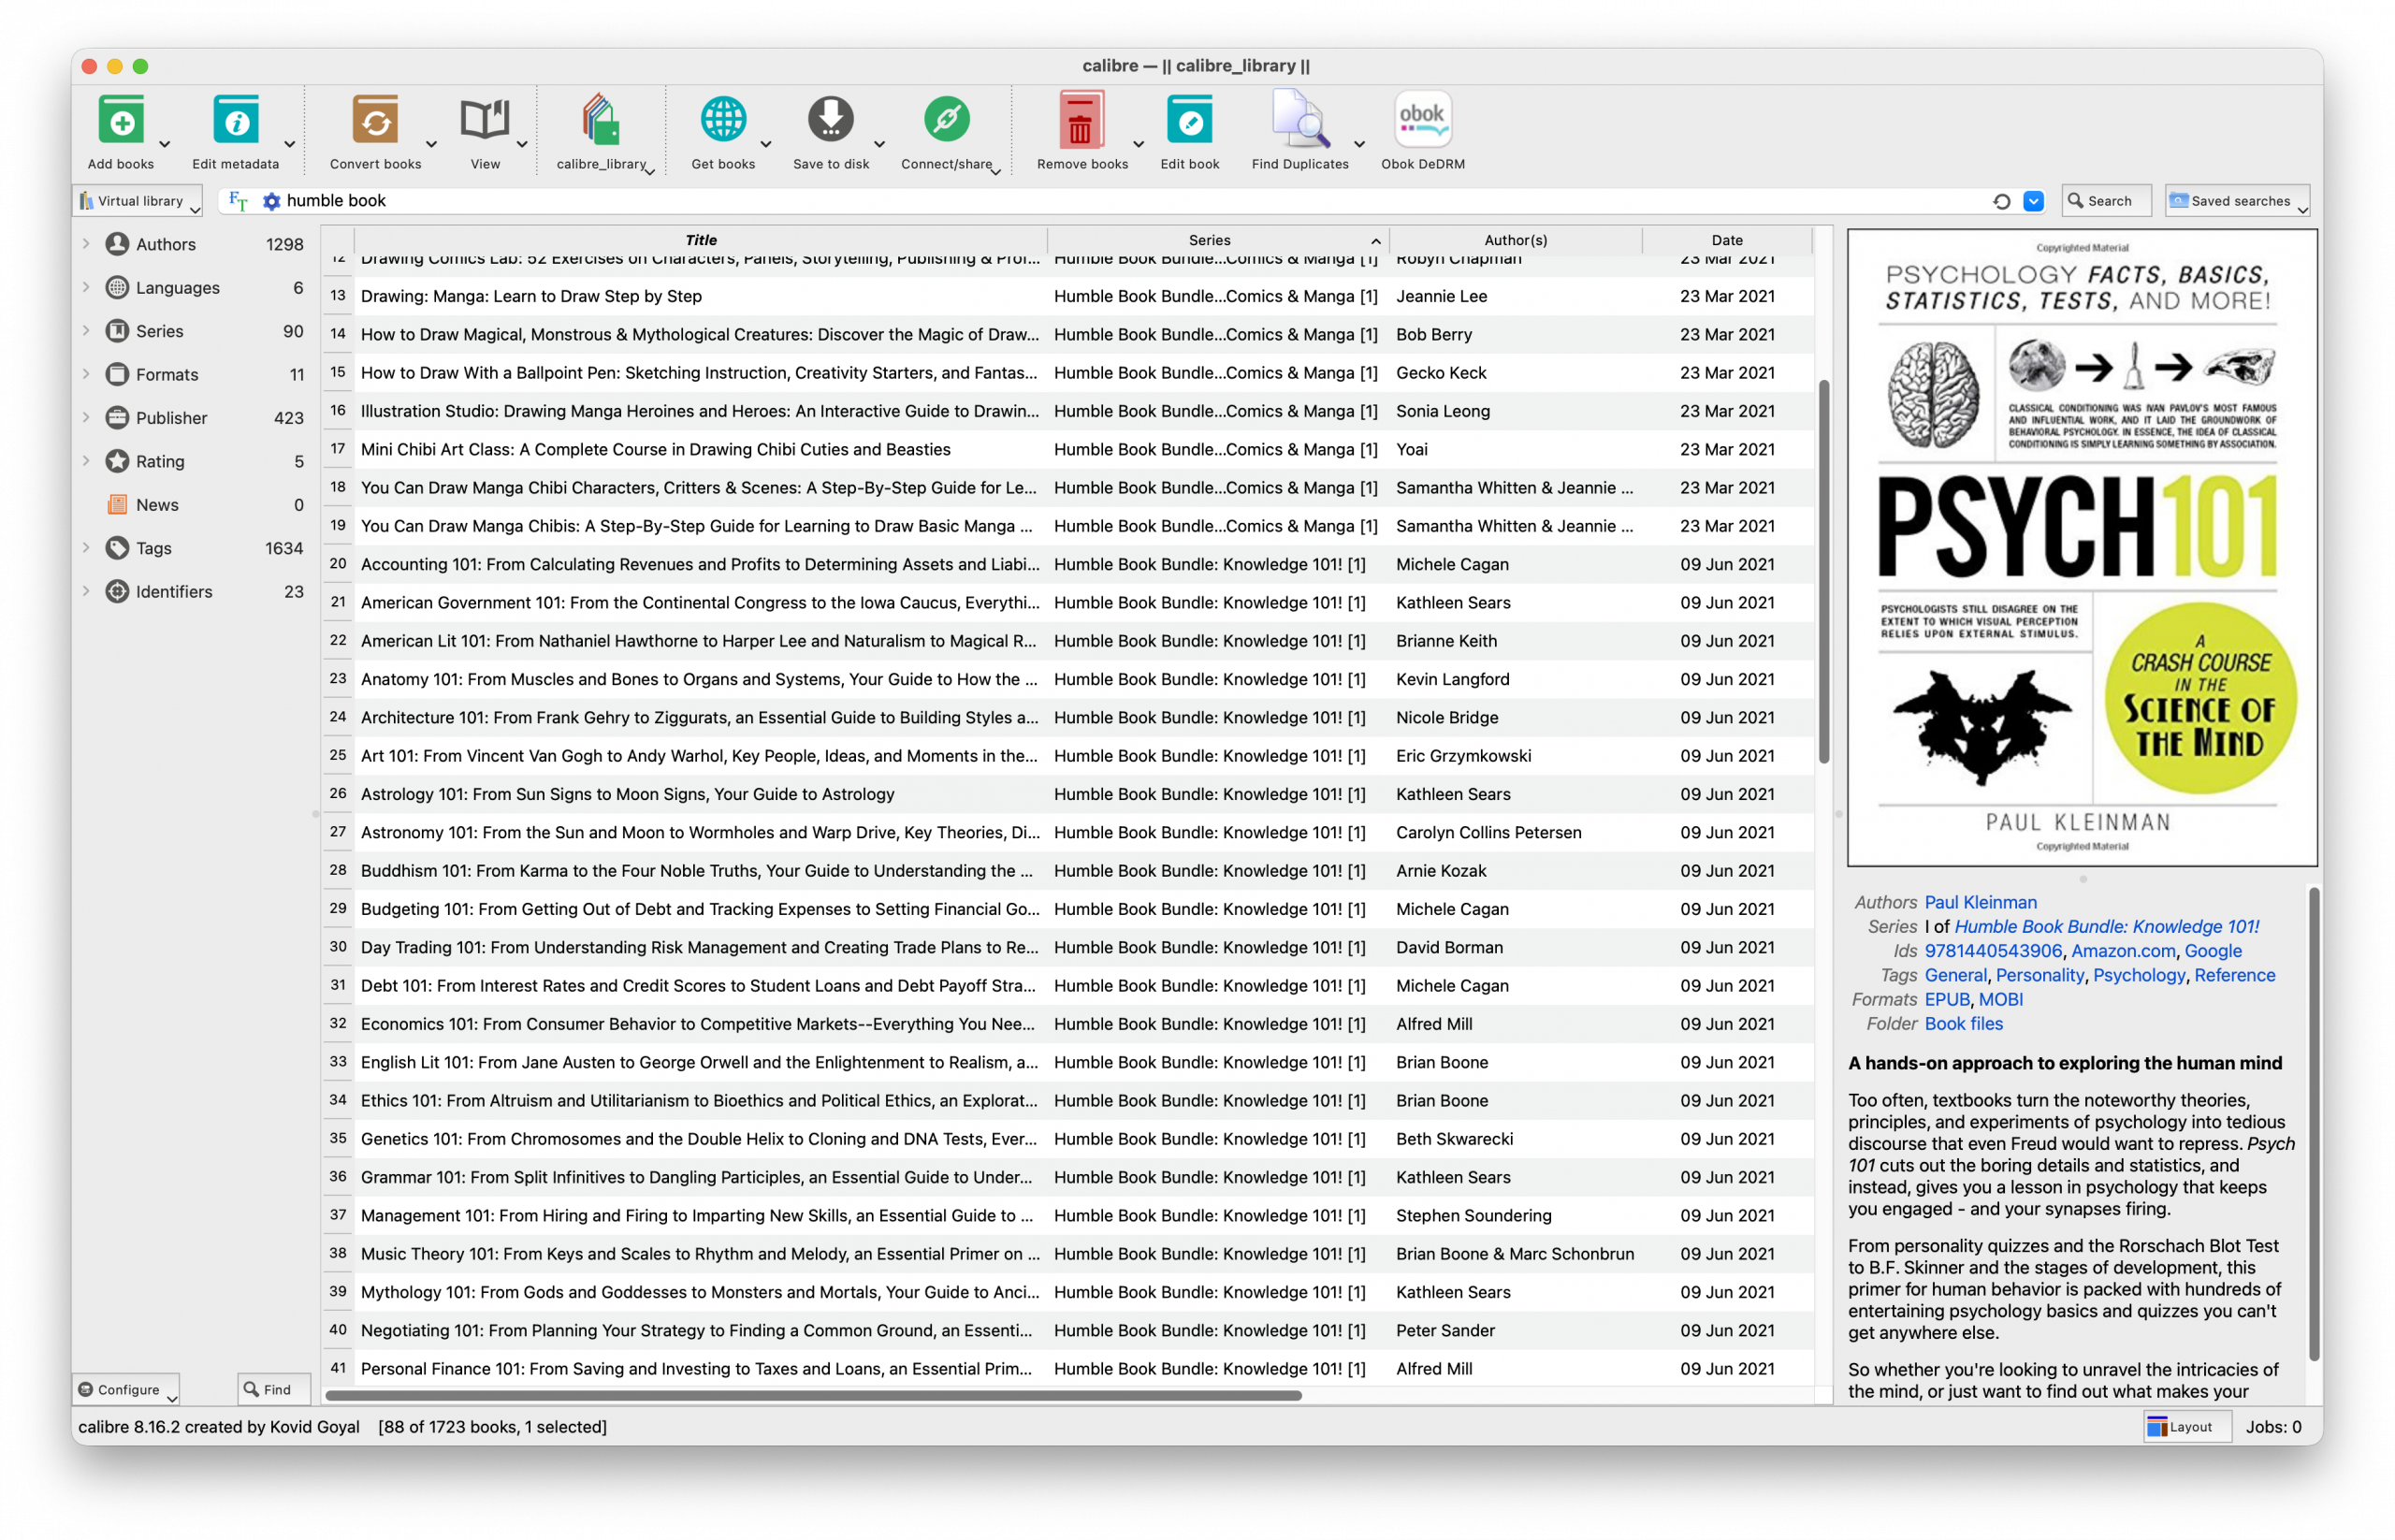The image size is (2395, 1540).
Task: Launch the Obok DeDRM plugin
Action: 1422,121
